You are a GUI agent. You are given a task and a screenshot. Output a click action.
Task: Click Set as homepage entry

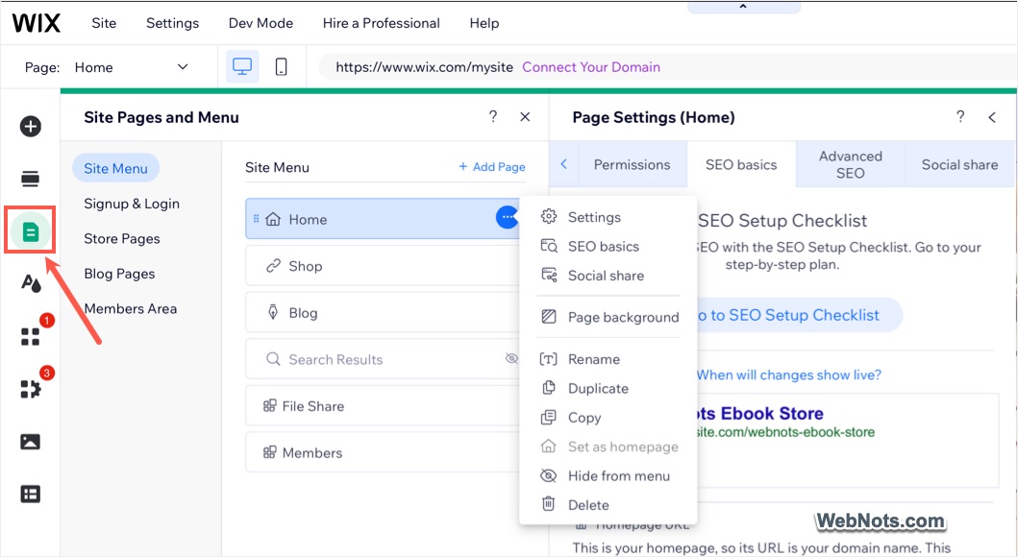click(x=608, y=447)
